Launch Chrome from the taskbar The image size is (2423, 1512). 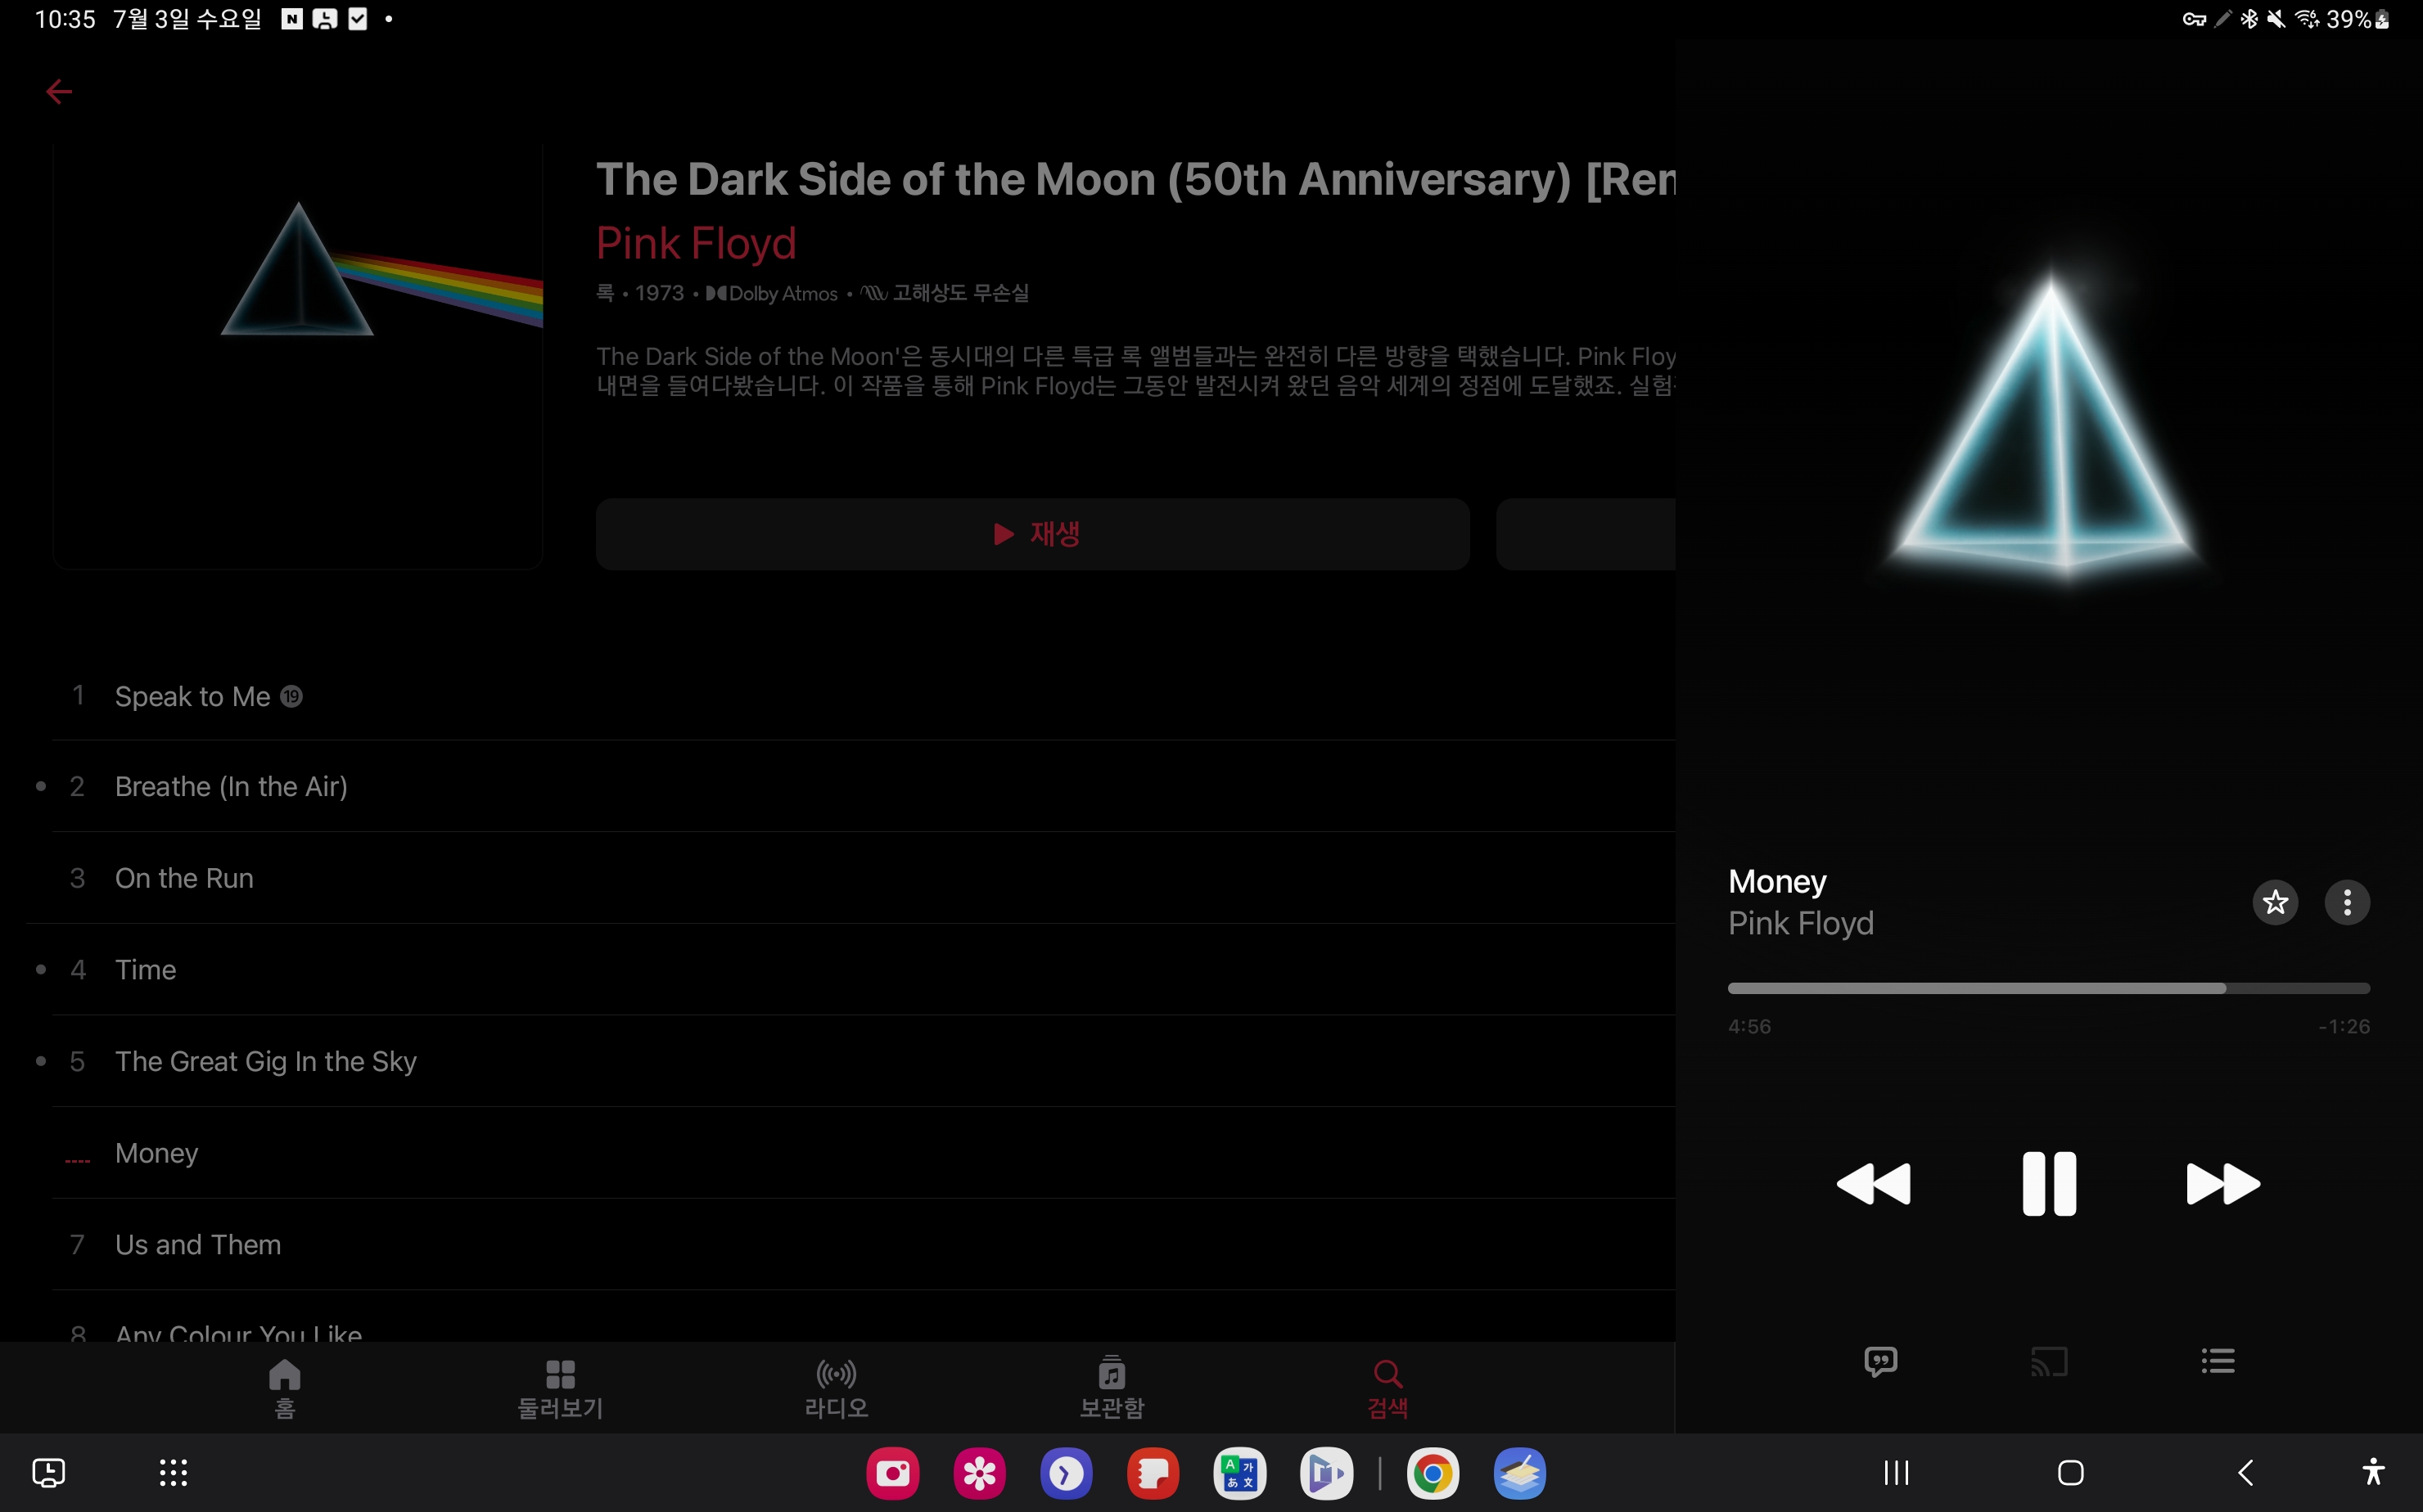1433,1473
